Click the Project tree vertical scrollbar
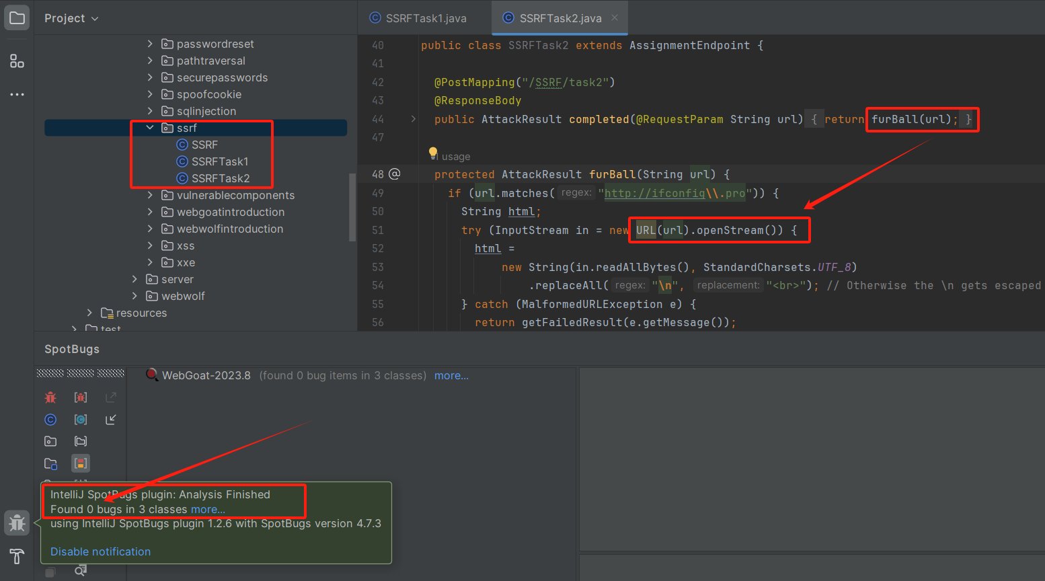The image size is (1045, 581). [x=352, y=207]
